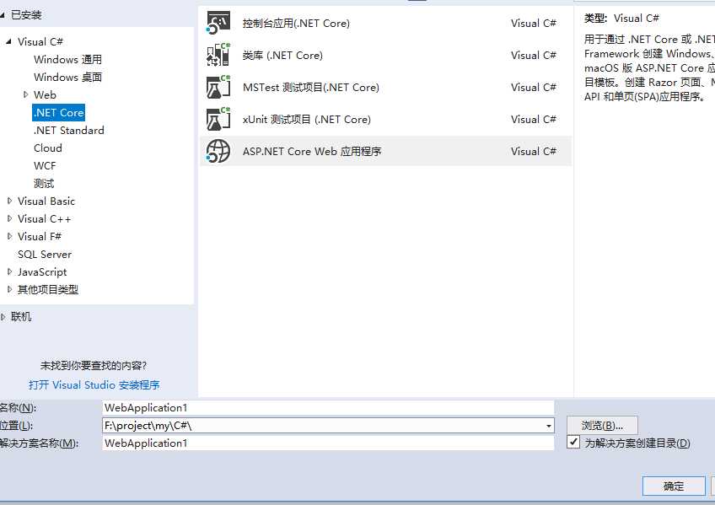The width and height of the screenshot is (715, 505).
Task: Select Windows 桌面 category
Action: click(x=67, y=77)
